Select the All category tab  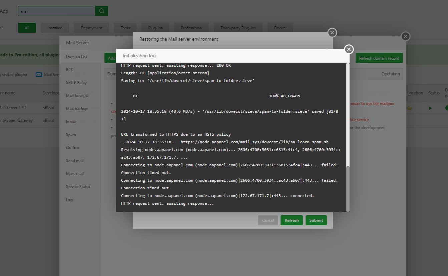click(27, 28)
